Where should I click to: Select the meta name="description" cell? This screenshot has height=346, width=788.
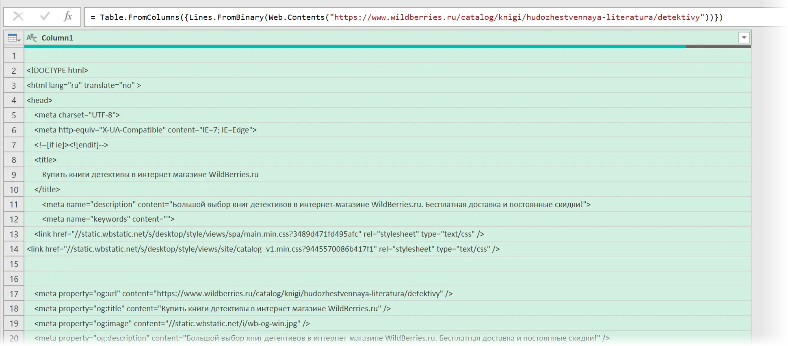[x=388, y=204]
